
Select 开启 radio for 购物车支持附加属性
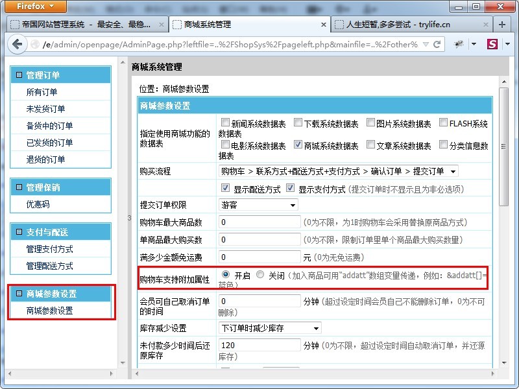click(x=226, y=274)
